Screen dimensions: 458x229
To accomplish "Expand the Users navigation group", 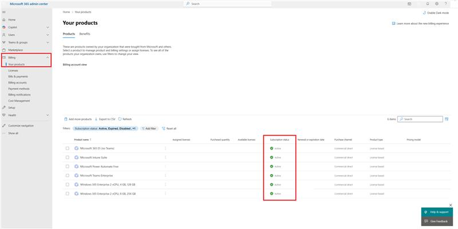I will click(x=48, y=35).
